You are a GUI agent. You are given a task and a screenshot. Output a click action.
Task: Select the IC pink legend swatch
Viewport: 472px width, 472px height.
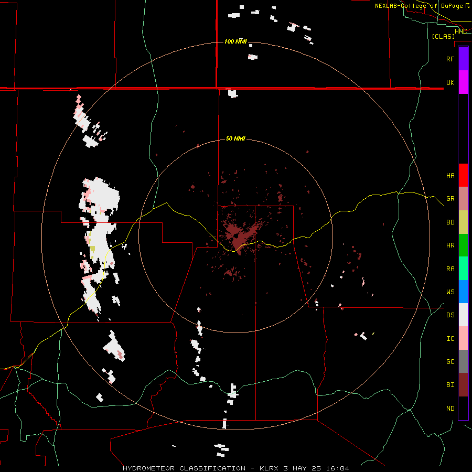pyautogui.click(x=463, y=338)
